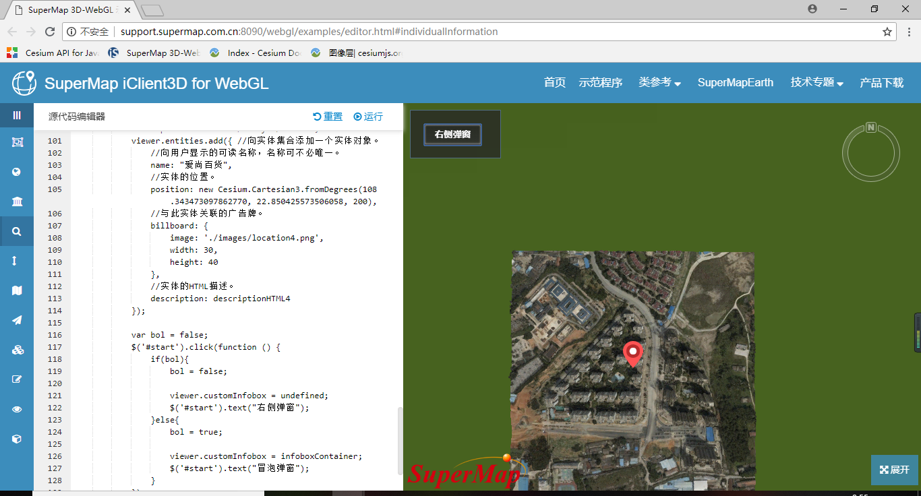Screen dimensions: 921x496
Task: Click the 'bol = true;' code line
Action: [196, 432]
